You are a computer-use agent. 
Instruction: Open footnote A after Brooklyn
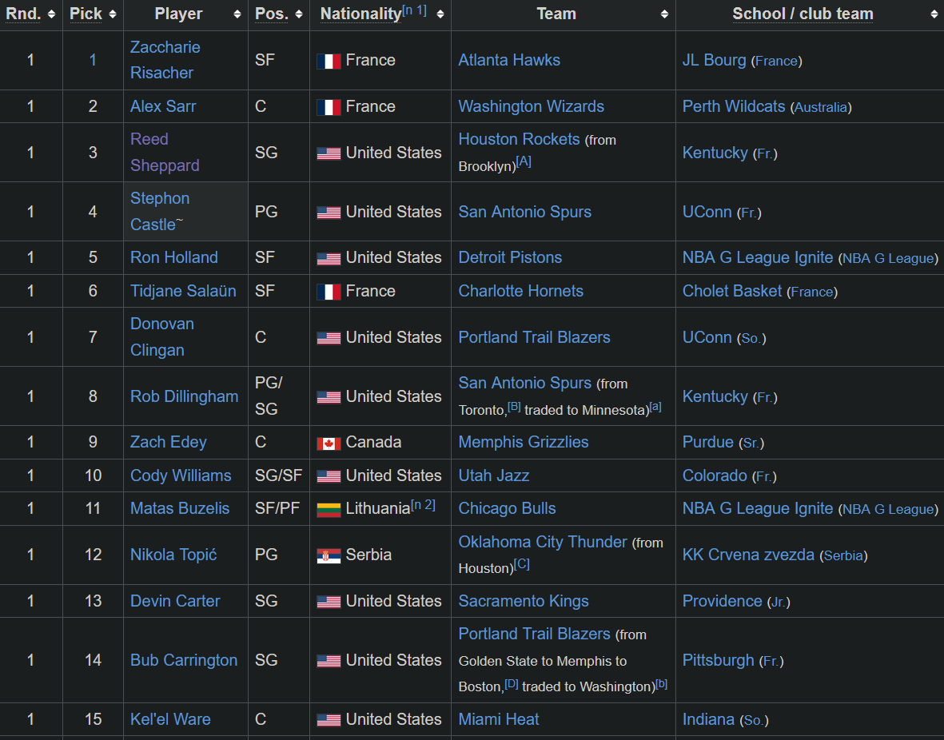[524, 161]
